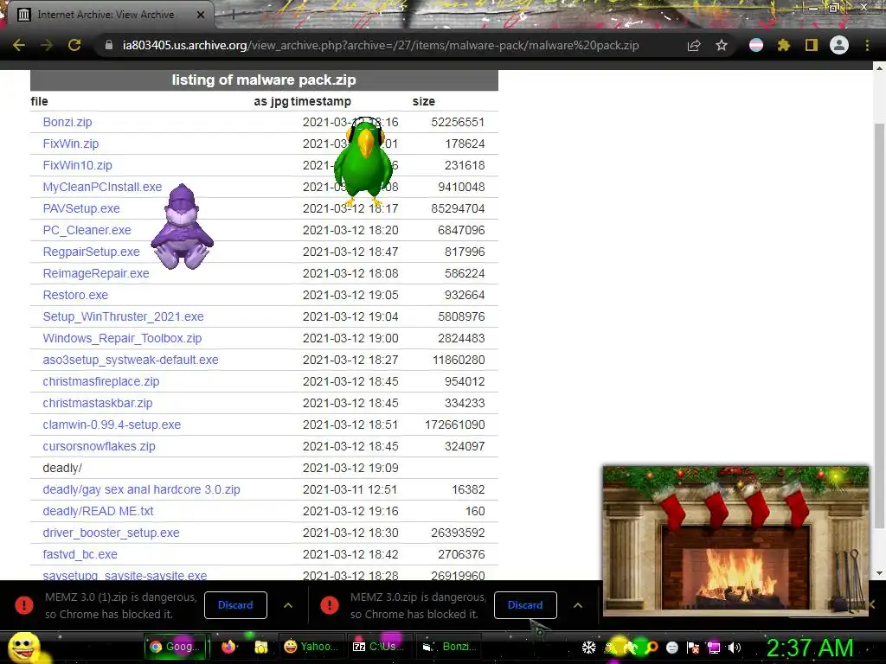Image resolution: width=886 pixels, height=664 pixels.
Task: Open the Windows_Repair_Toolbox.zip link
Action: (x=122, y=338)
